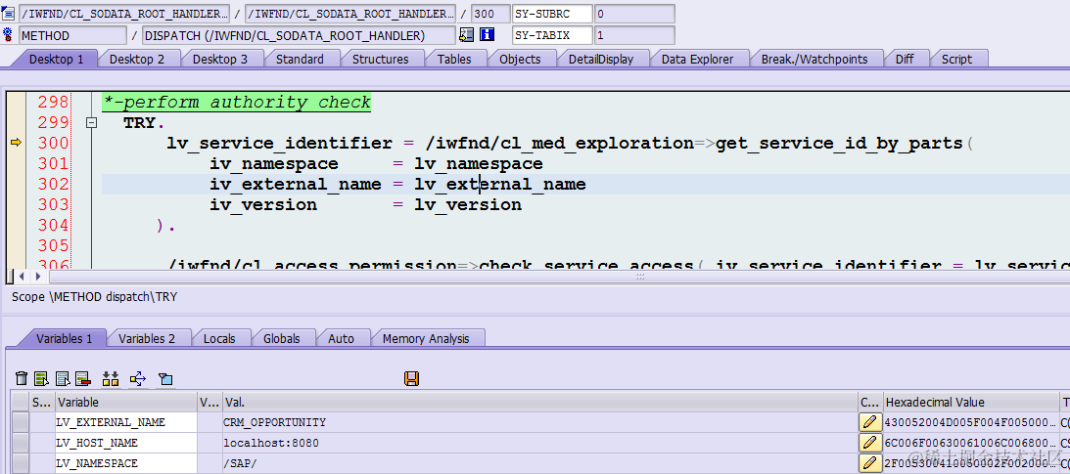Open the Break./Watchpoints tab
The image size is (1070, 474).
(814, 60)
